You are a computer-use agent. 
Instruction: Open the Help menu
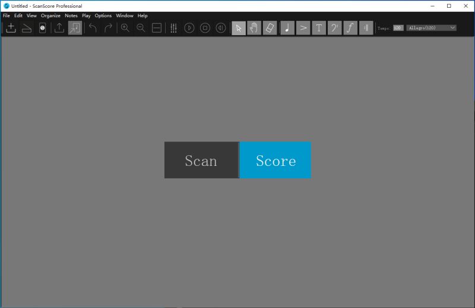142,15
